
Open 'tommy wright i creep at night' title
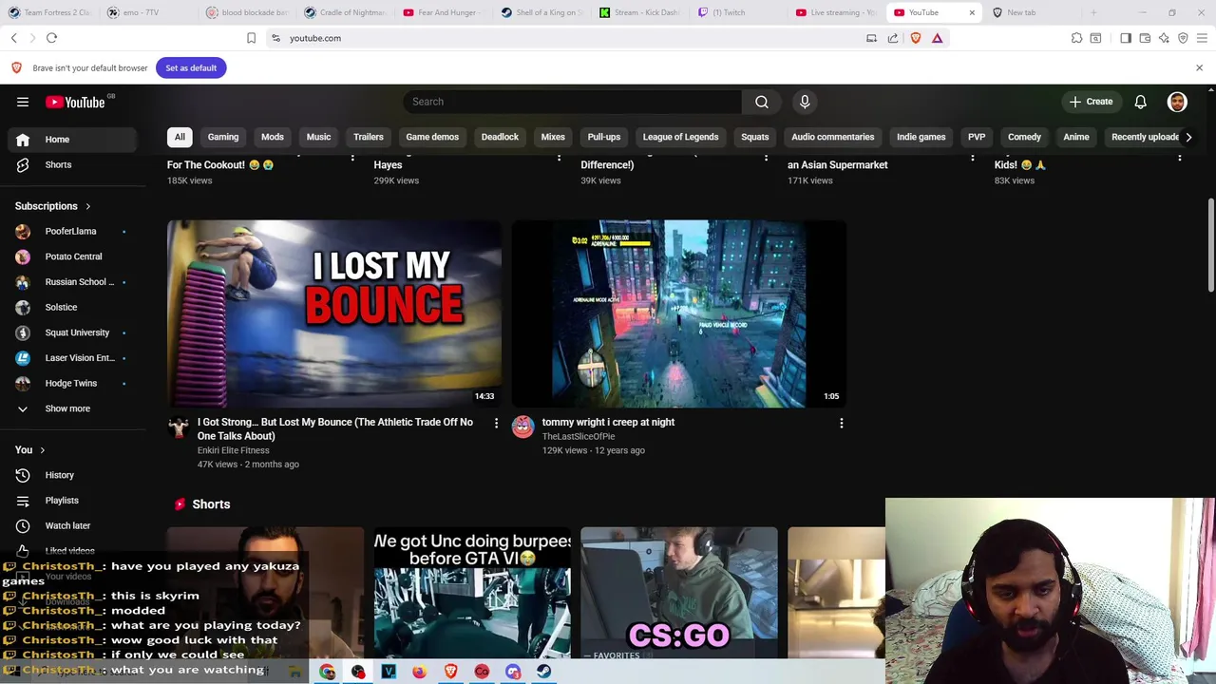[608, 422]
